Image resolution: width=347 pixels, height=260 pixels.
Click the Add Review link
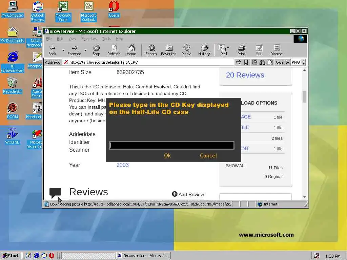coord(188,194)
